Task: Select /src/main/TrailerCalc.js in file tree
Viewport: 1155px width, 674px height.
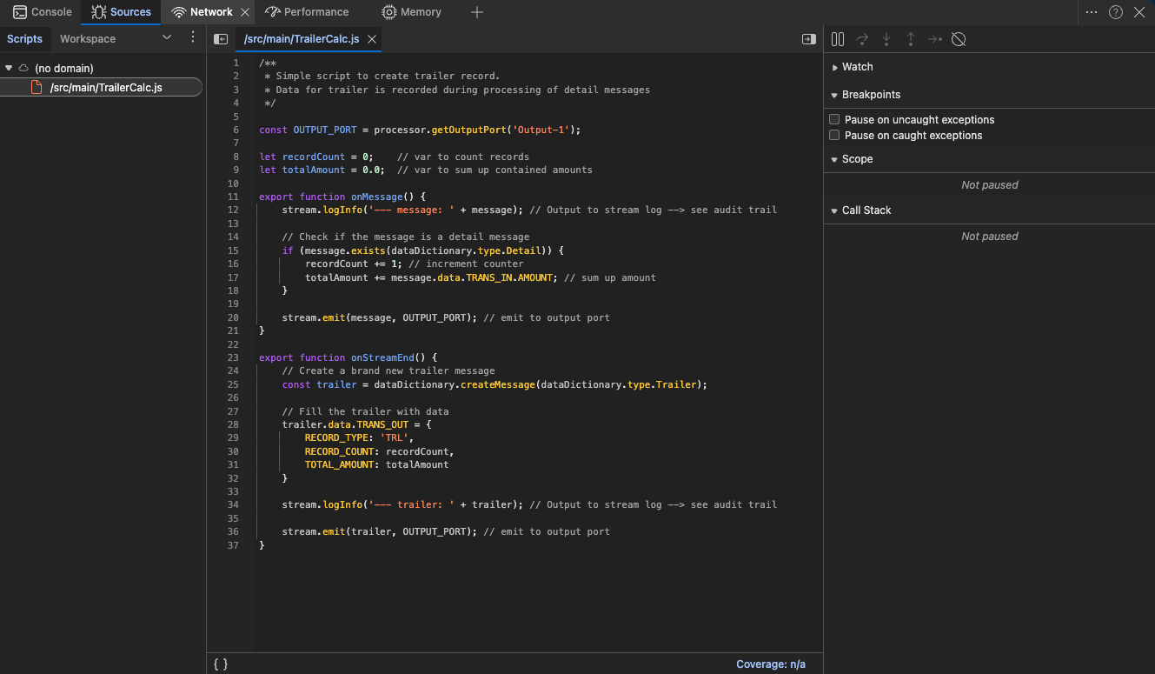Action: (101, 87)
